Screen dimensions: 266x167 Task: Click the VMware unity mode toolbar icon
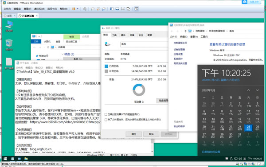[x=129, y=9]
